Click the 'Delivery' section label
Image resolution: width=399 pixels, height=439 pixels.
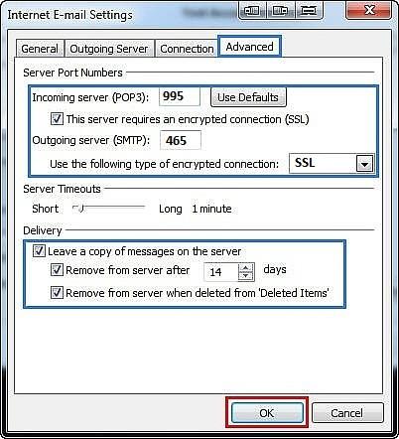pos(43,230)
